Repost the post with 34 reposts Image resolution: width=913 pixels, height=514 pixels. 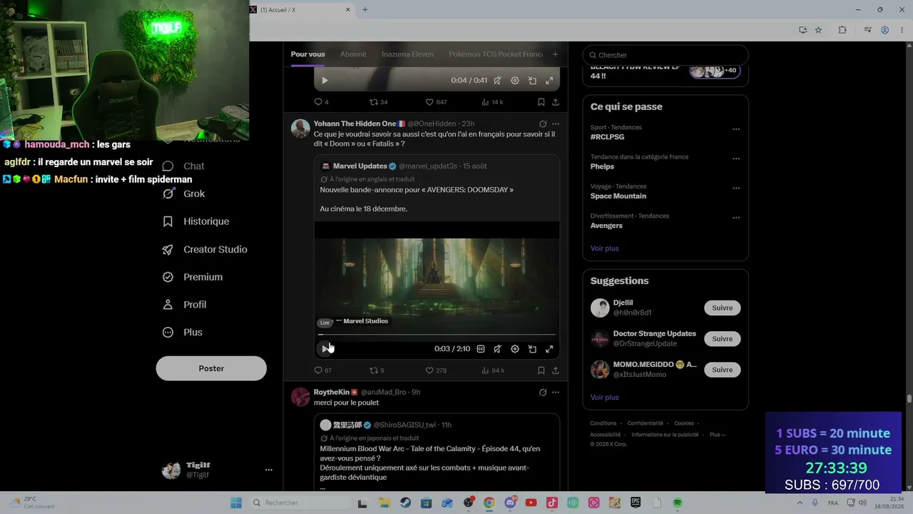point(378,102)
